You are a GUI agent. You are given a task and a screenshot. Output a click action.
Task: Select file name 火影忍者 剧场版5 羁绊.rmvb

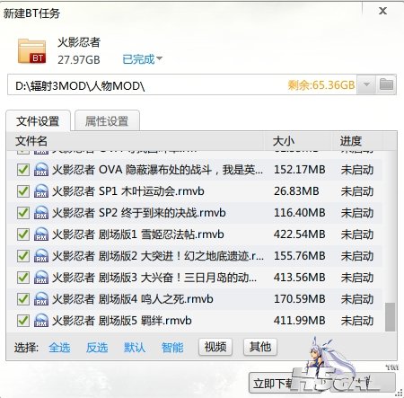(x=122, y=321)
